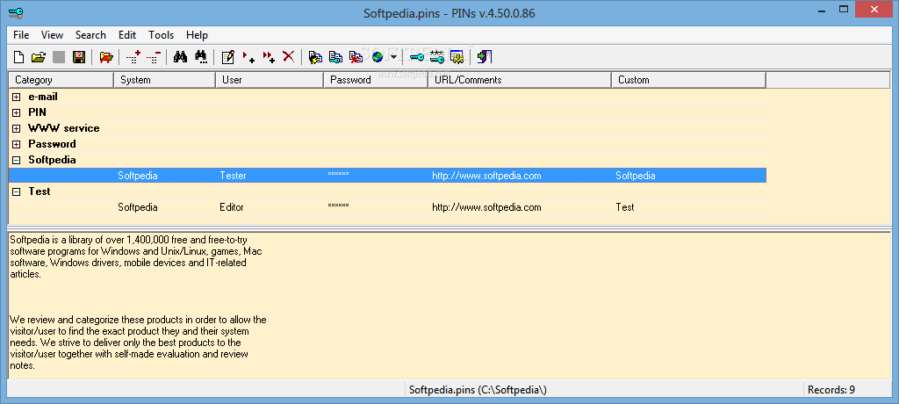Sort by User column header
Viewport: 899px width, 404px height.
(270, 80)
